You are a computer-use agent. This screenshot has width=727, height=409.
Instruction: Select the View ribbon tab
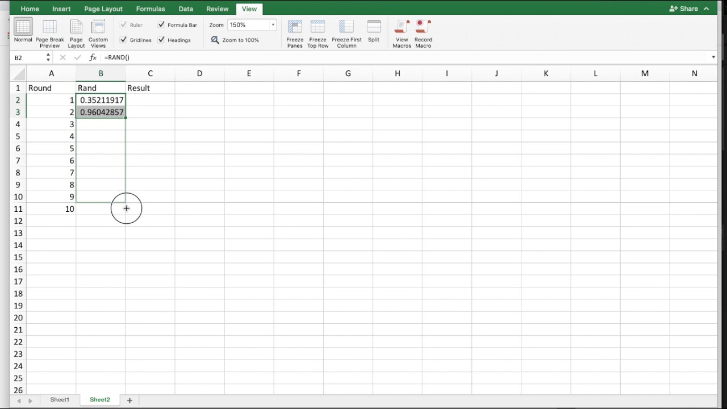click(249, 9)
